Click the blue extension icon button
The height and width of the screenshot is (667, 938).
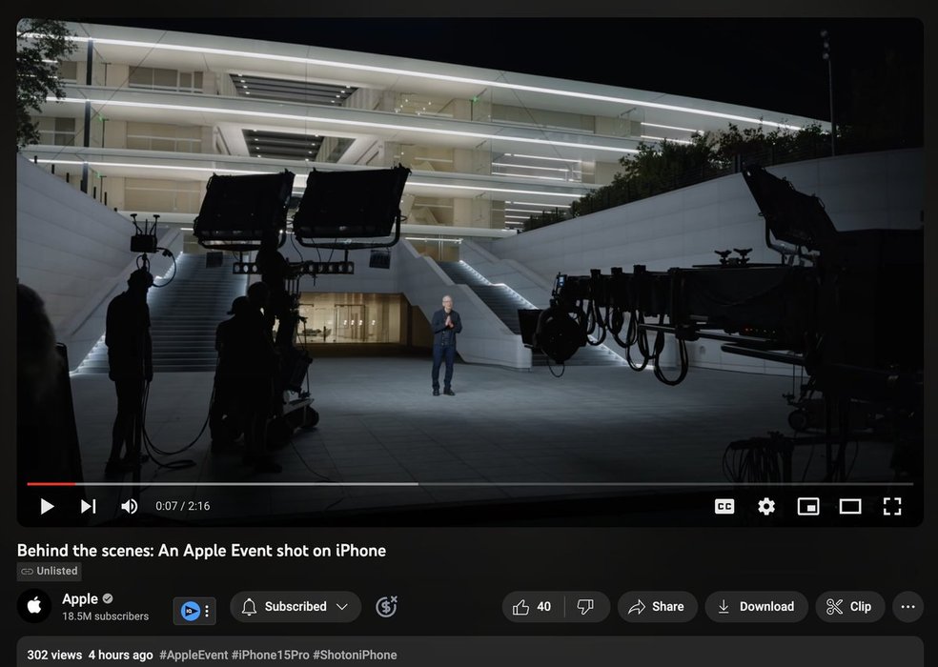(191, 611)
